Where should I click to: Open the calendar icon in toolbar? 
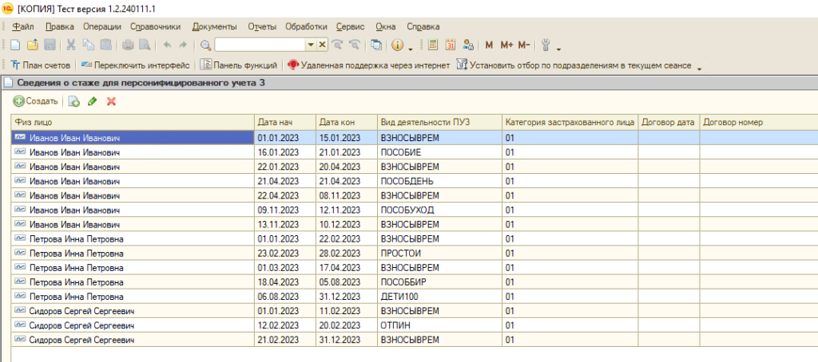[x=451, y=45]
